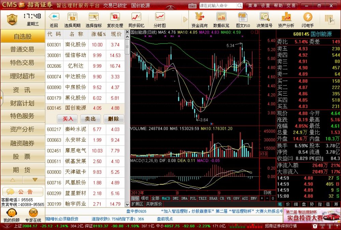Open the 关联报价 related quotes tab
The height and width of the screenshot is (230, 341).
coord(154,204)
